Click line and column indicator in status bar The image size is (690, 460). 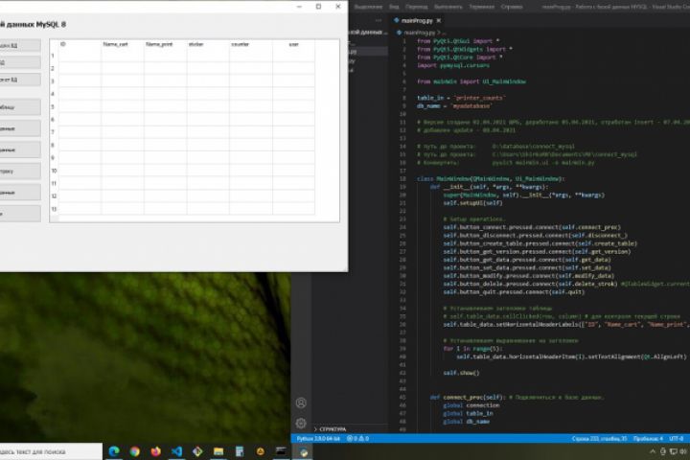(x=599, y=438)
